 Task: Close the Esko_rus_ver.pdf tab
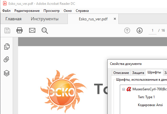(x=115, y=19)
